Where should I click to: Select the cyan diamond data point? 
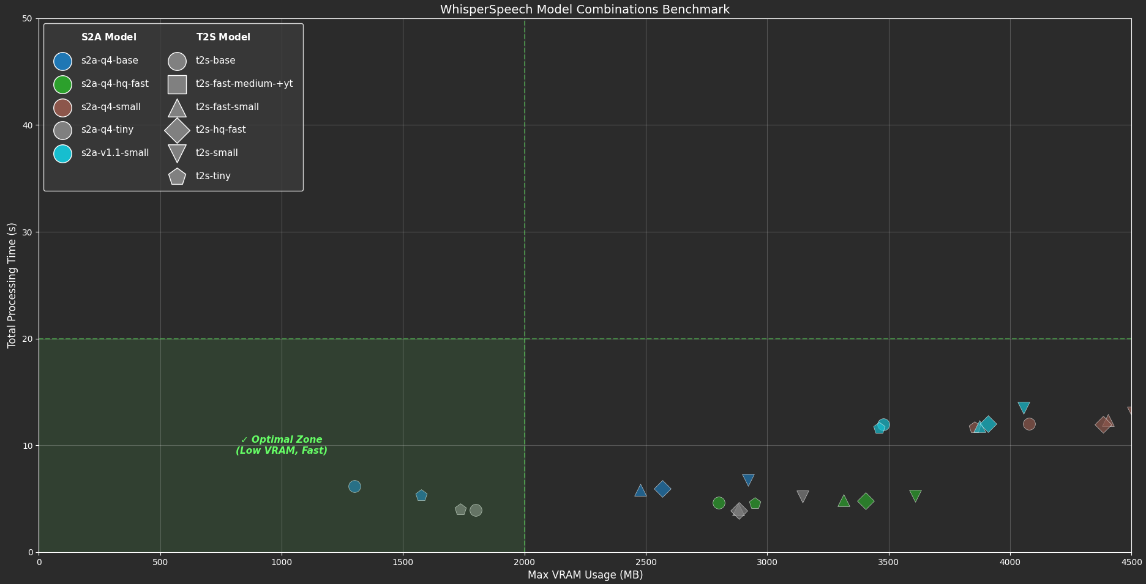988,424
